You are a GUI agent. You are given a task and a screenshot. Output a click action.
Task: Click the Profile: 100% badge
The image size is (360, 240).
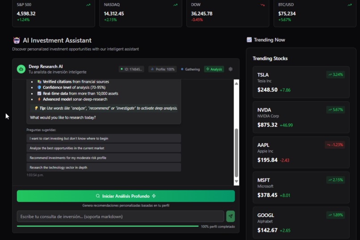pyautogui.click(x=163, y=69)
